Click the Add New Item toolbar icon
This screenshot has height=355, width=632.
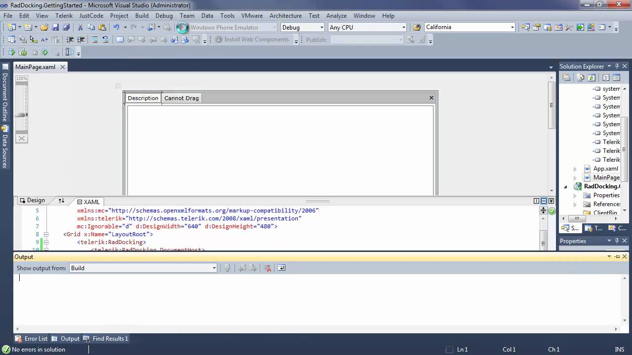click(28, 27)
